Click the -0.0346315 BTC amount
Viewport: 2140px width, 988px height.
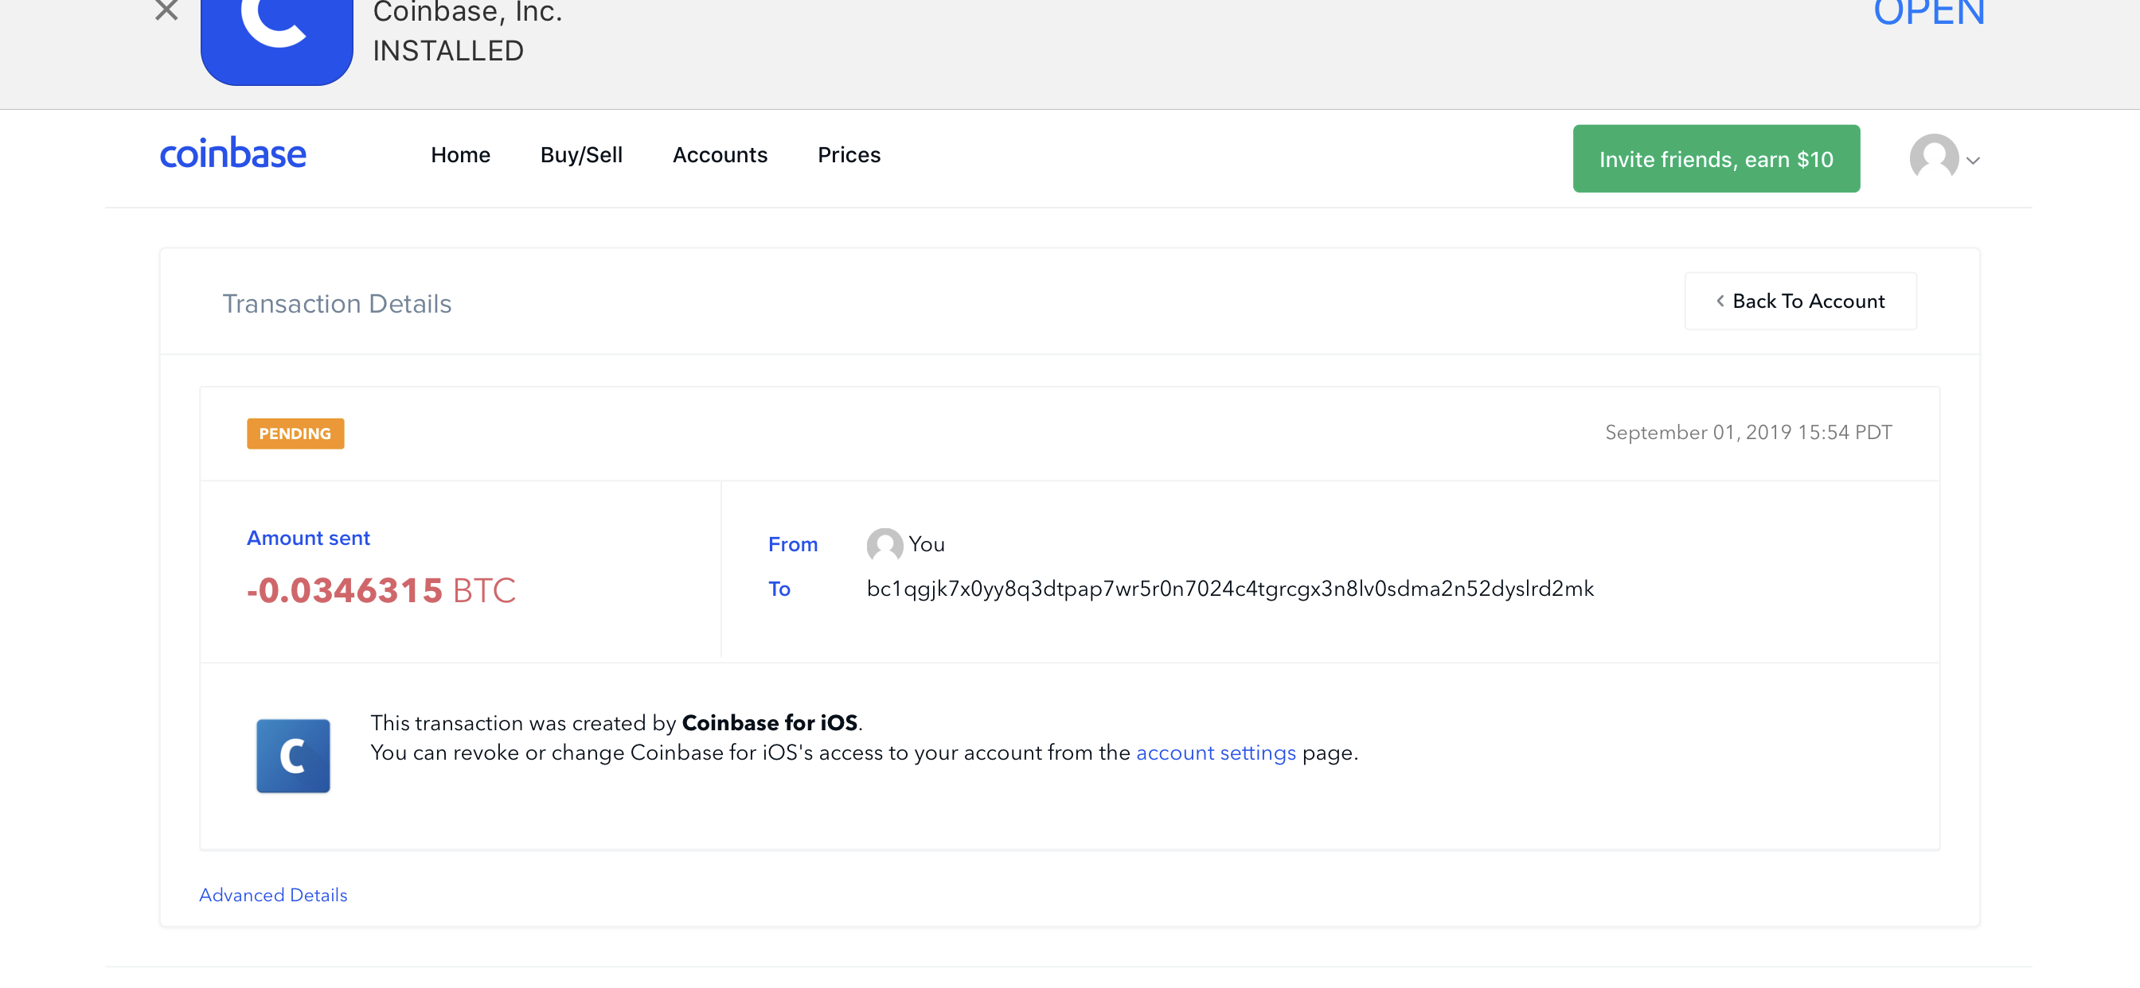(x=381, y=590)
